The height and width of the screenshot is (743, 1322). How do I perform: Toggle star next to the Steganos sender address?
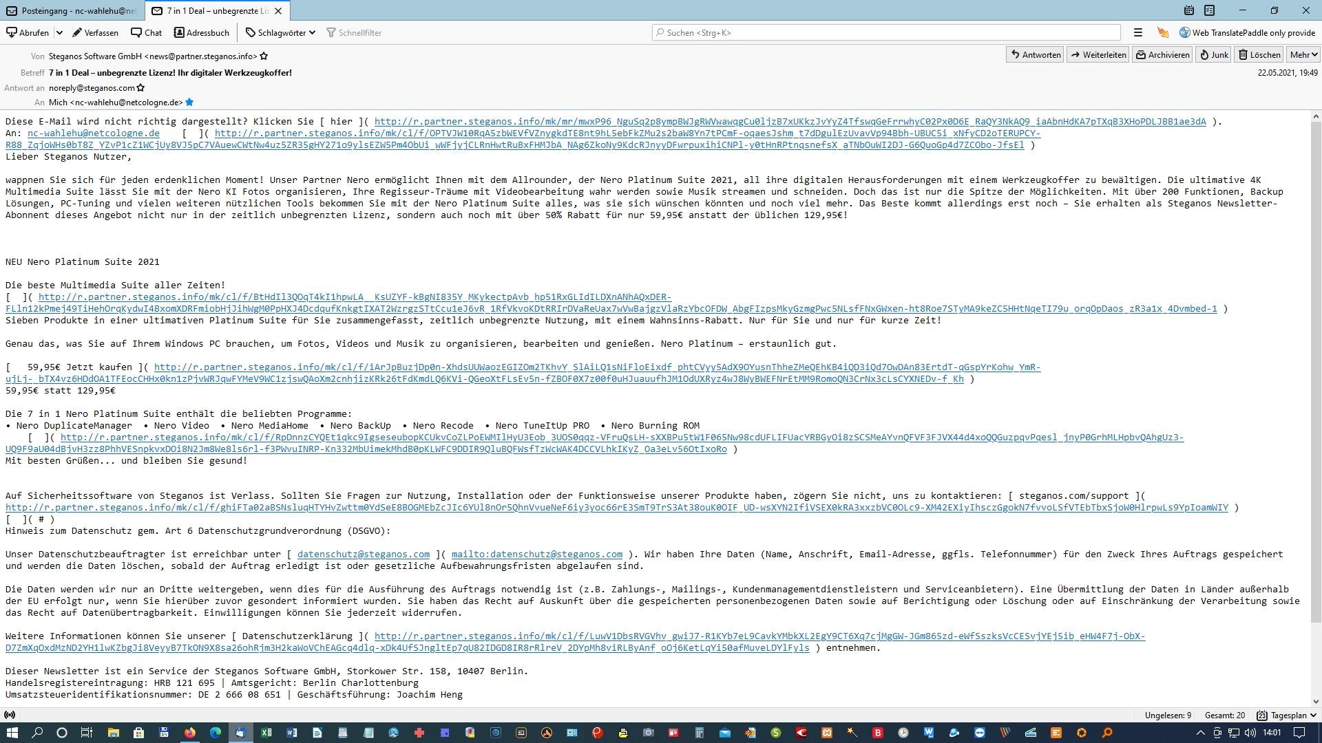tap(264, 56)
